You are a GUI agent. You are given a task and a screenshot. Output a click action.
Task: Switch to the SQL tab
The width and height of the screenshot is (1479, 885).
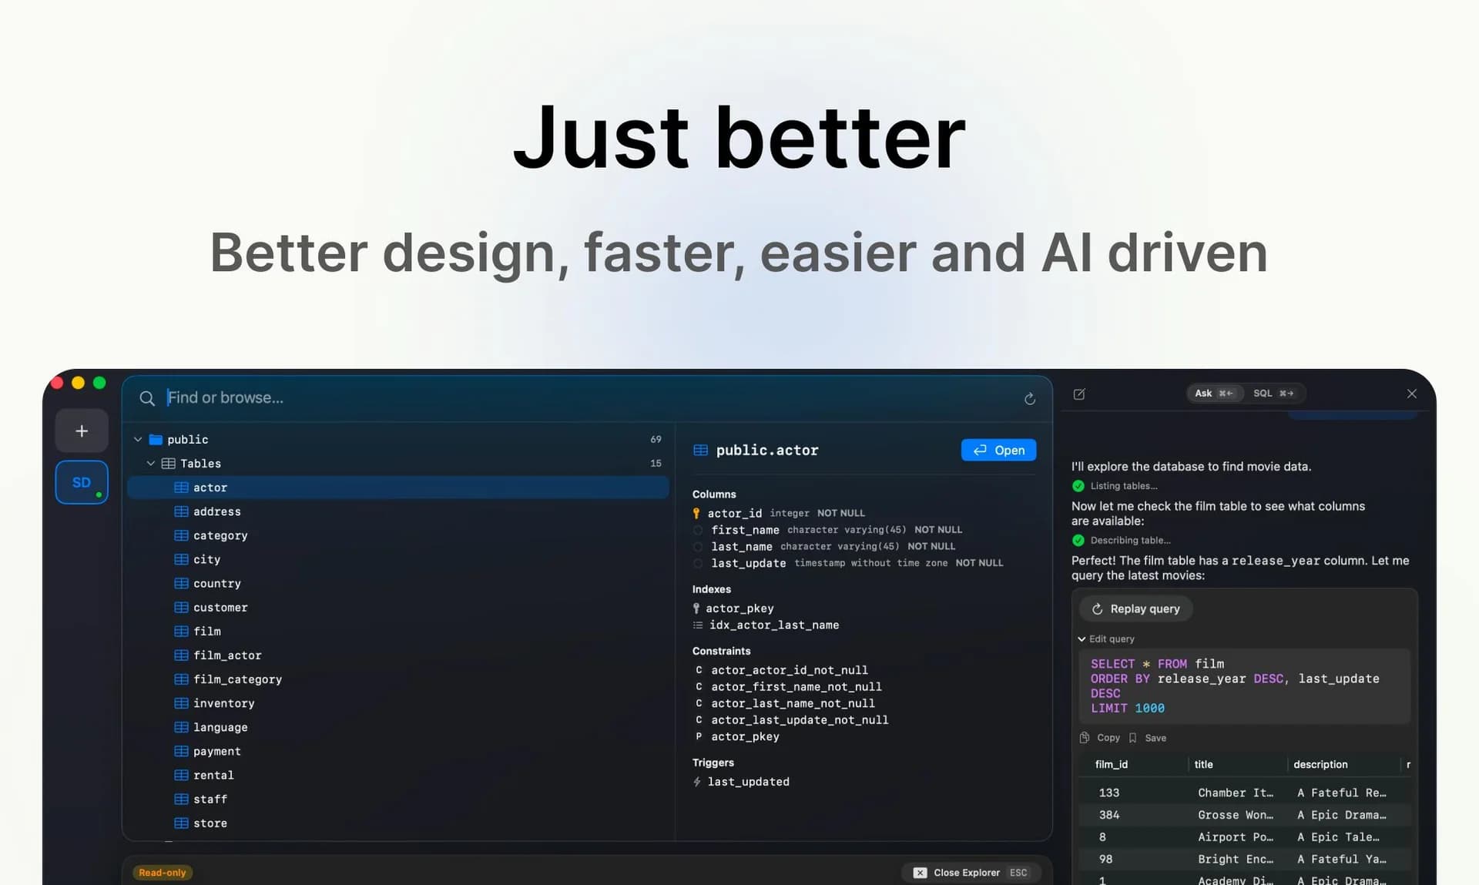[1273, 394]
